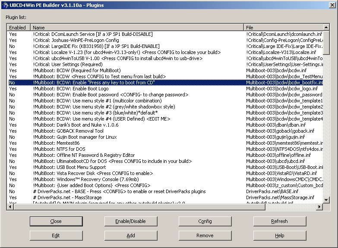This screenshot has height=248, width=338.
Task: Select DriverPacks.net - MassStorage row
Action: point(166,197)
